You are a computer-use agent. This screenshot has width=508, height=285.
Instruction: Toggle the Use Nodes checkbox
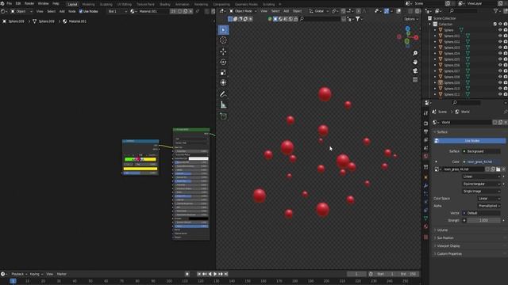click(x=81, y=11)
